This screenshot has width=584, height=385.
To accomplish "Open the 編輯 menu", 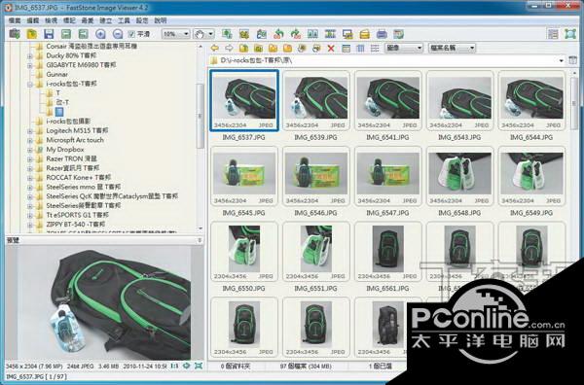I will point(33,20).
